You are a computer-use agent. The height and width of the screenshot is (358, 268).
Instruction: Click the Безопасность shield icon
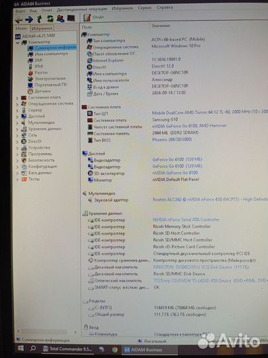point(24,160)
